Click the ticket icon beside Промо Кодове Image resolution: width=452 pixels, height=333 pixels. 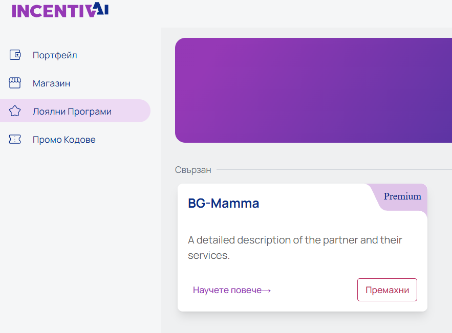click(15, 139)
